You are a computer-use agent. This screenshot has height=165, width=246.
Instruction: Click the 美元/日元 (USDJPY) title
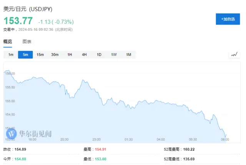pos(28,9)
